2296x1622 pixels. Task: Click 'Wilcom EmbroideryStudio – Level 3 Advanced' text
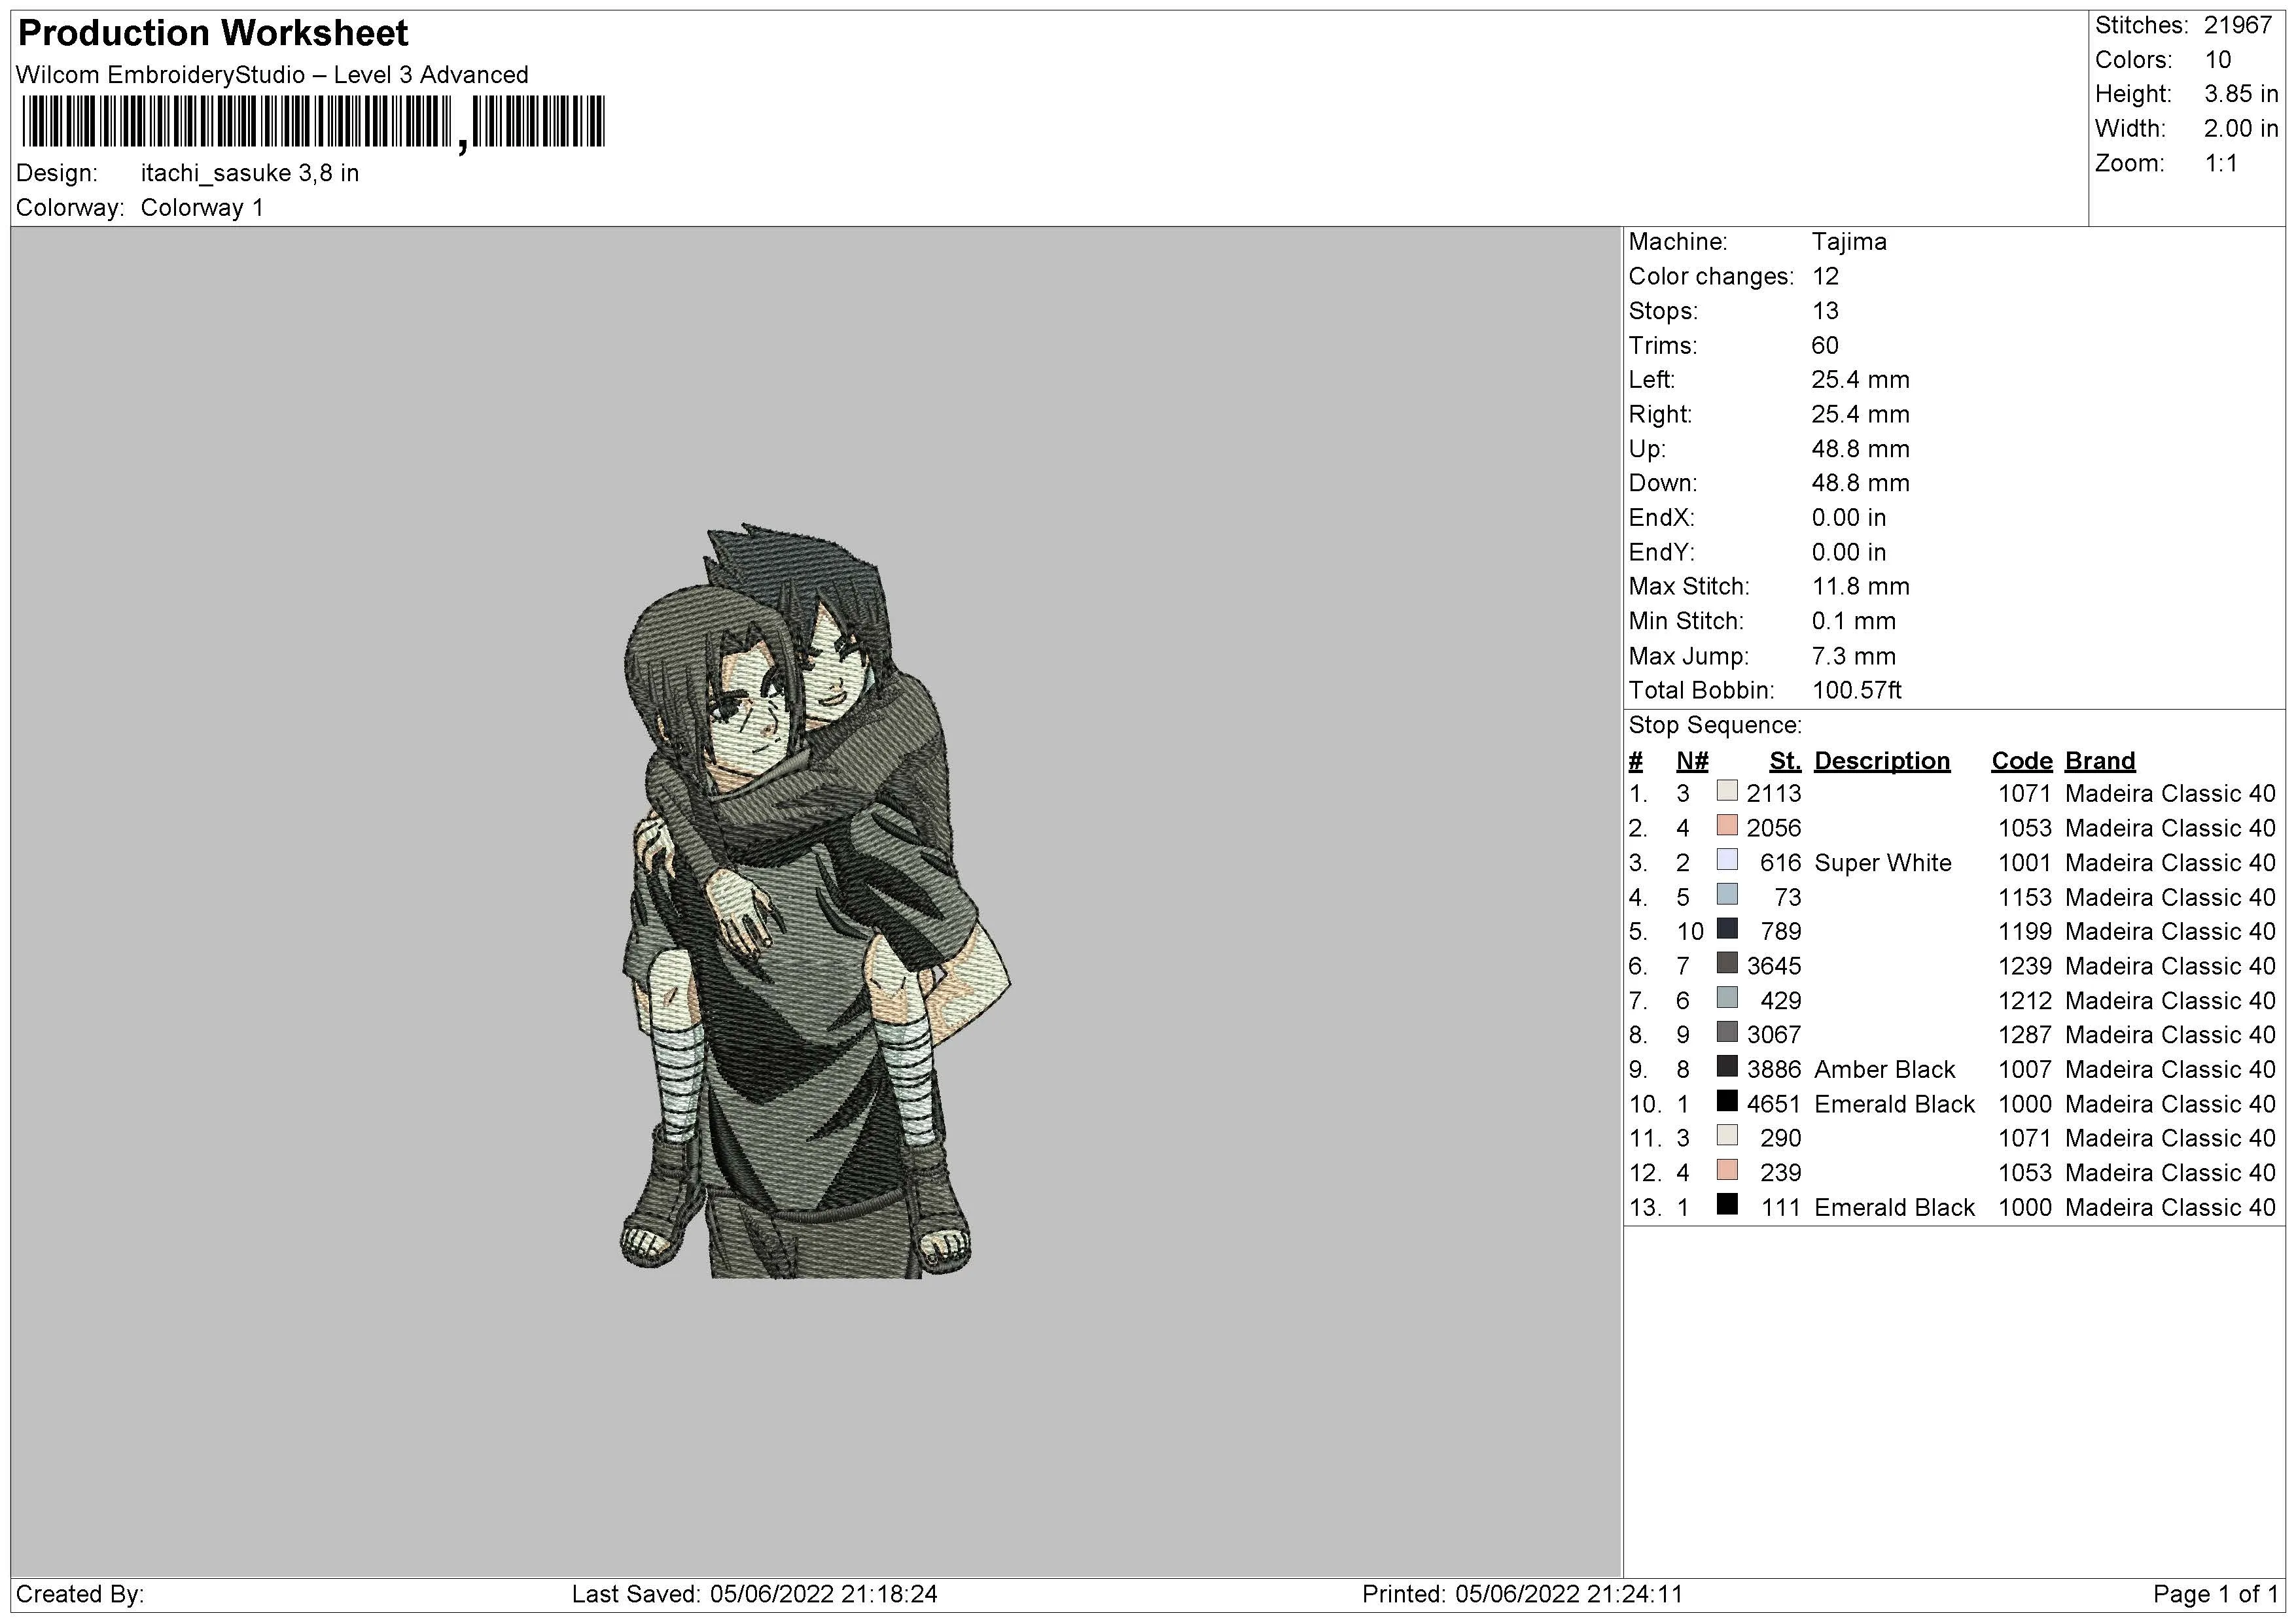[x=272, y=75]
